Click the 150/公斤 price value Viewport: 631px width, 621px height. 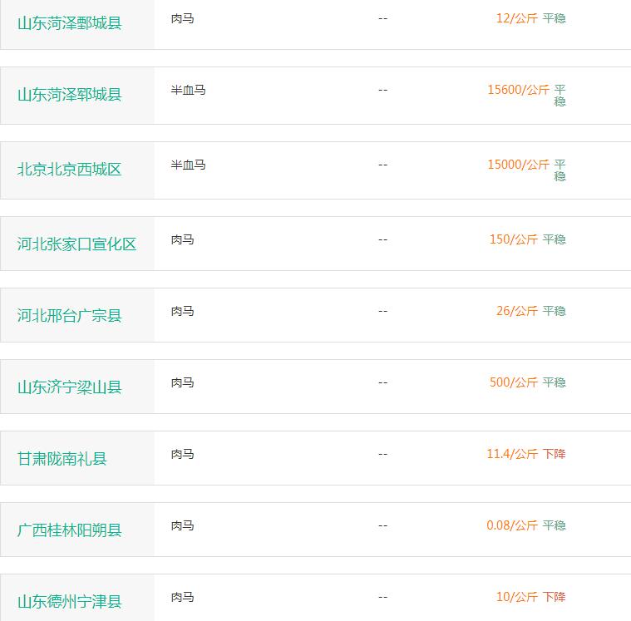pyautogui.click(x=513, y=239)
